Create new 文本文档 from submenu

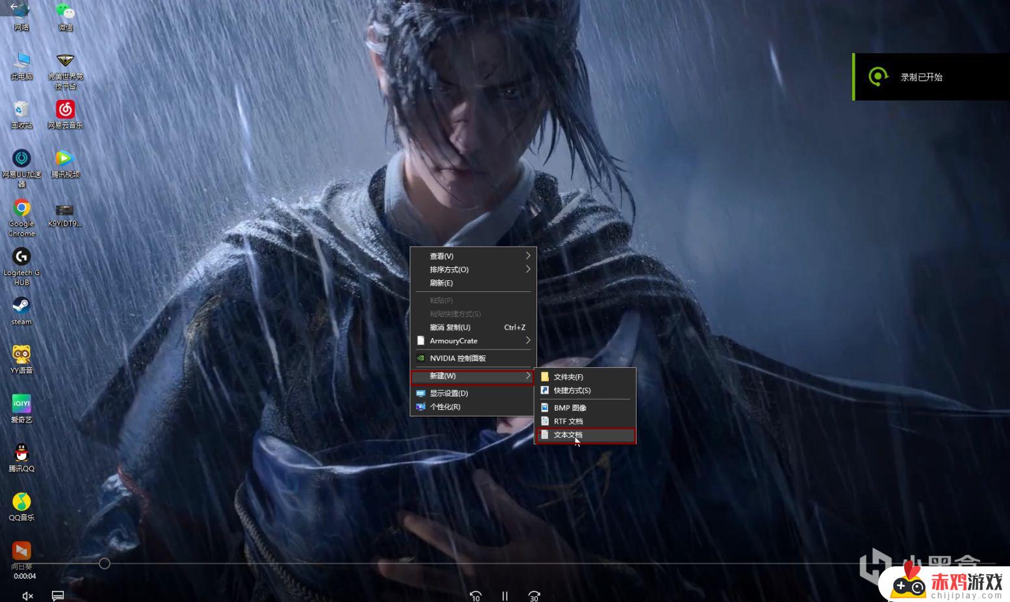click(x=585, y=435)
